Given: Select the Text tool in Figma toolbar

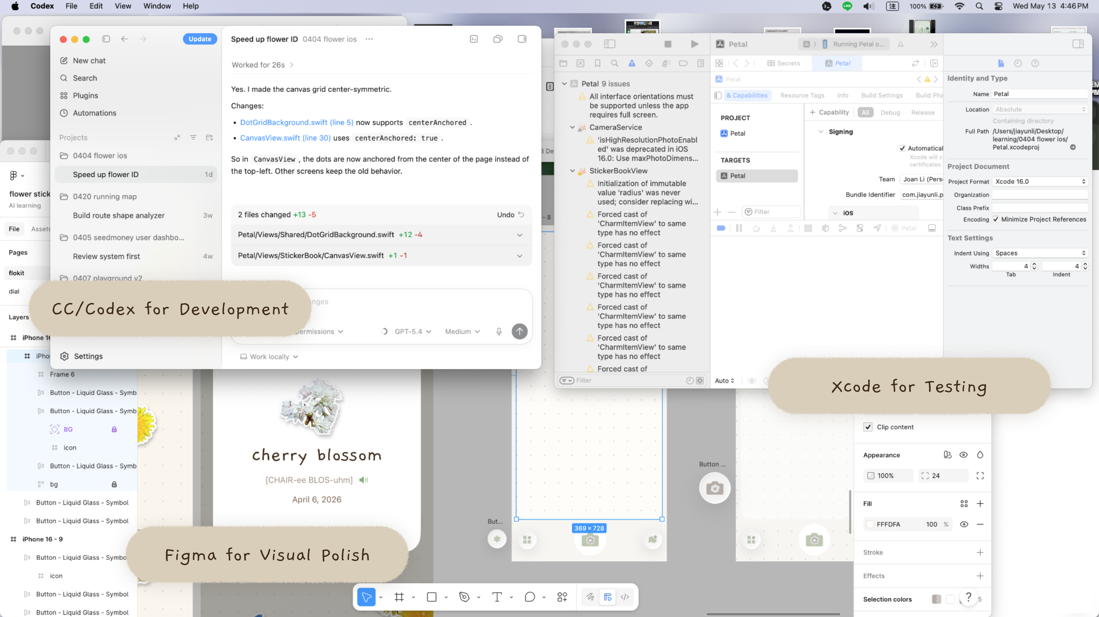Looking at the screenshot, I should [x=496, y=597].
